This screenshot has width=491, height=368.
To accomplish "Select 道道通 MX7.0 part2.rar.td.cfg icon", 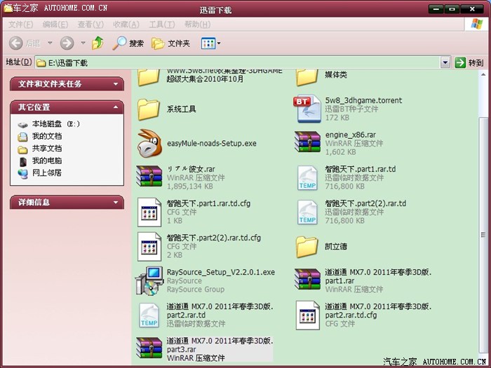I will coord(308,315).
